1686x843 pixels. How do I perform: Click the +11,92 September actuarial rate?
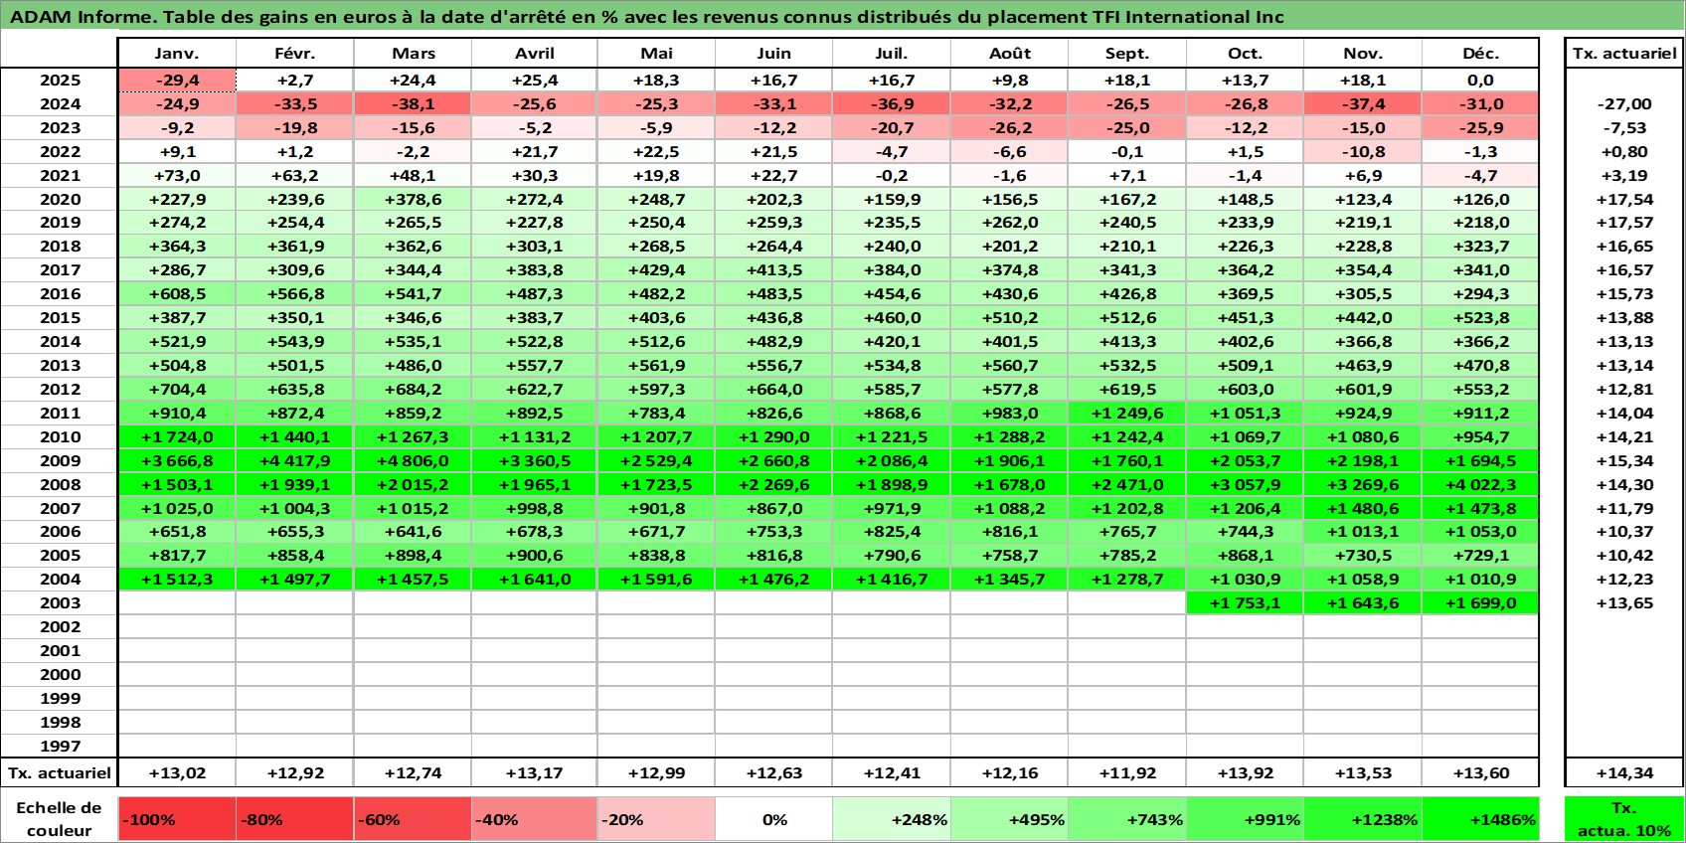click(1127, 773)
